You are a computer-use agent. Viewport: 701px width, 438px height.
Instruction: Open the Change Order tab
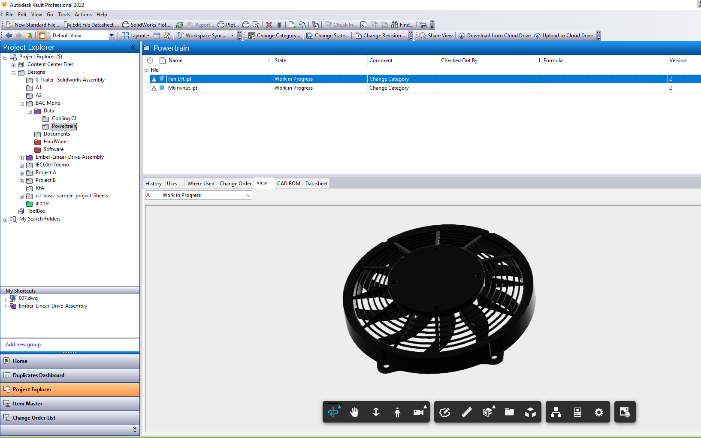coord(236,184)
